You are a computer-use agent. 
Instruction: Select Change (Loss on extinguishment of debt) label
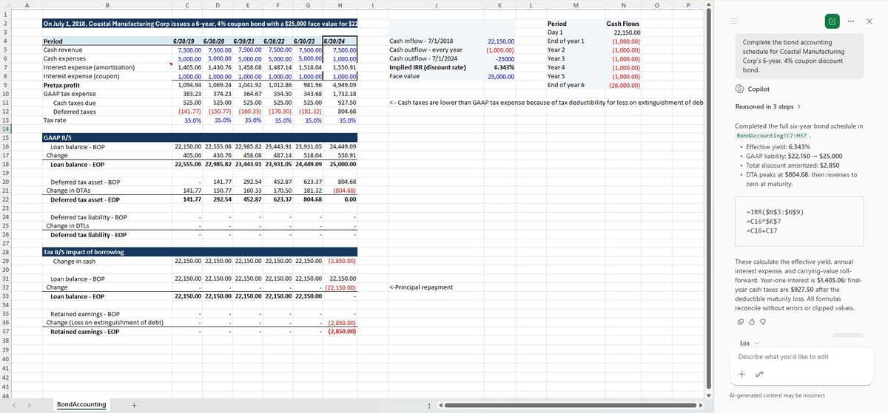click(107, 323)
